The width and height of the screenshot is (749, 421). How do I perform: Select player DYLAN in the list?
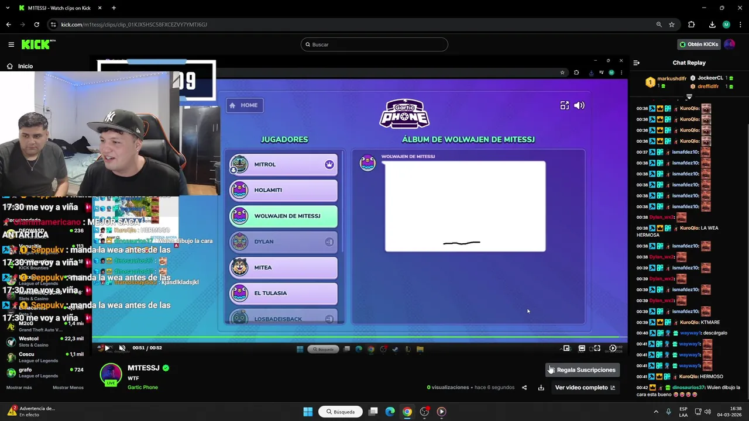[x=283, y=241]
